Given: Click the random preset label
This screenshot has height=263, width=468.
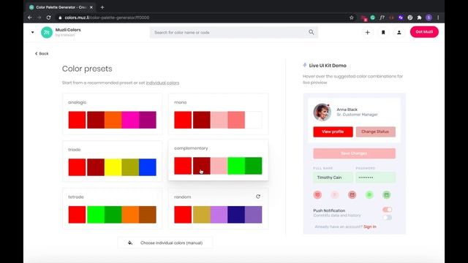Looking at the screenshot, I should (182, 197).
